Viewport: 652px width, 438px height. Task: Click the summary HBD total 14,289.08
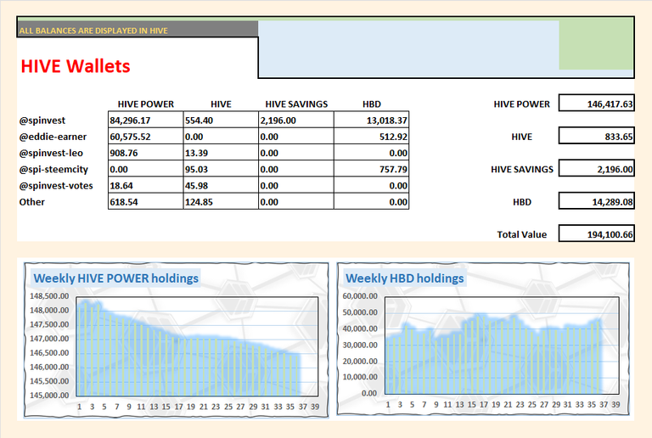[x=596, y=201]
